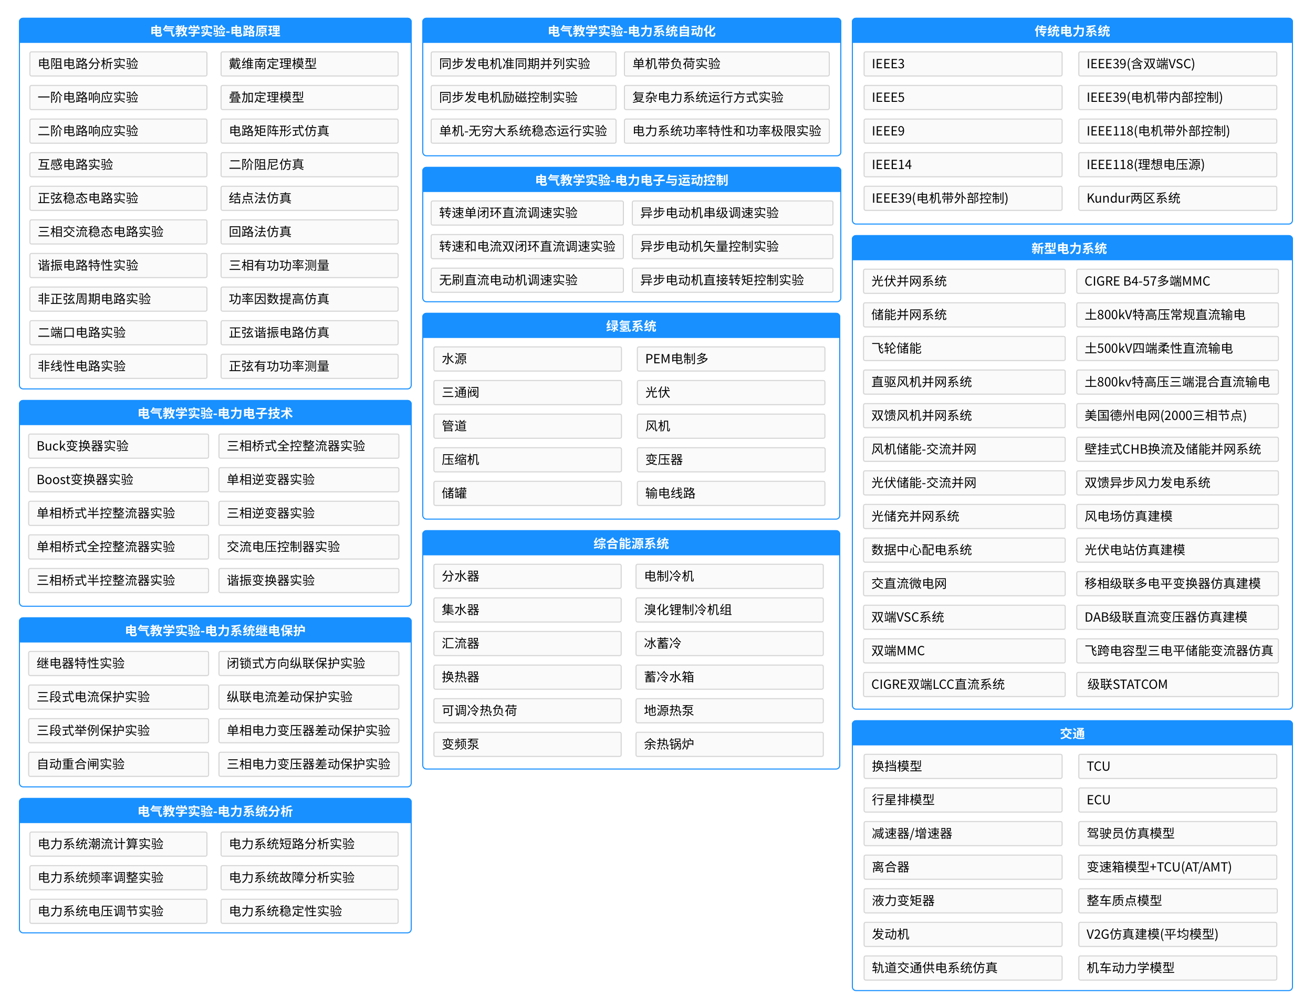Select 异步电动机矢量控制实验
Viewport: 1314px width, 1007px height.
(x=732, y=246)
